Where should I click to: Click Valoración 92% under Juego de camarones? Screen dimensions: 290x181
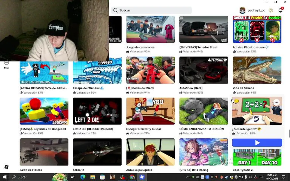138,52
